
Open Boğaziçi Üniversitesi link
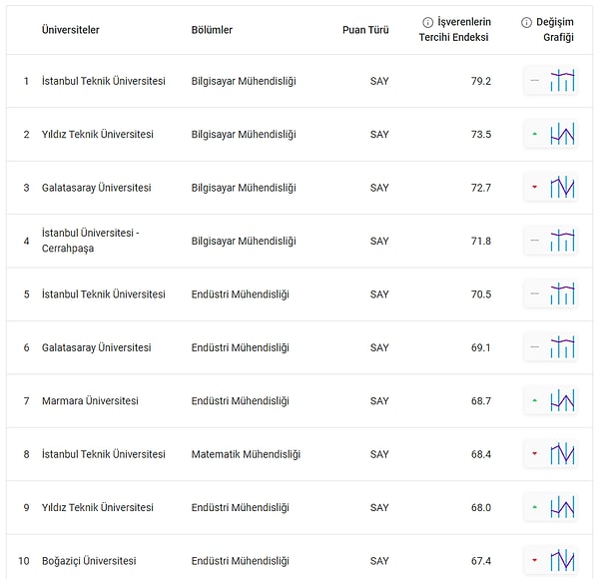click(x=89, y=561)
